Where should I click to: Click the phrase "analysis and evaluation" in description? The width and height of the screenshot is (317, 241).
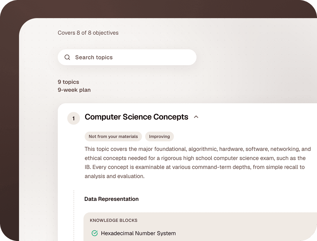[x=114, y=176]
